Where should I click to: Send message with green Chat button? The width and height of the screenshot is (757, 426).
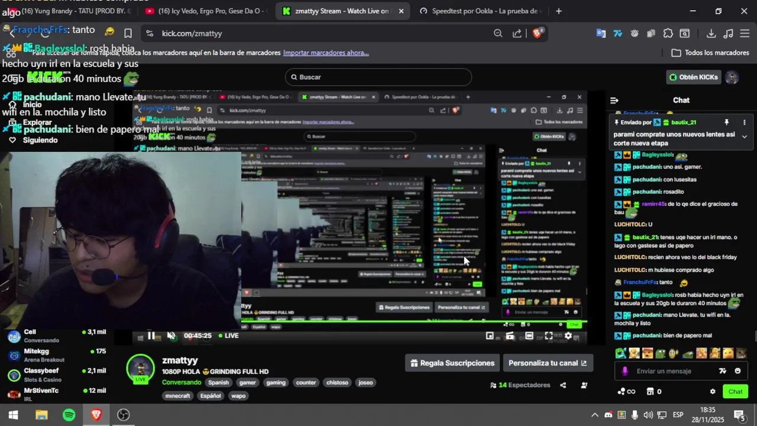pyautogui.click(x=735, y=391)
